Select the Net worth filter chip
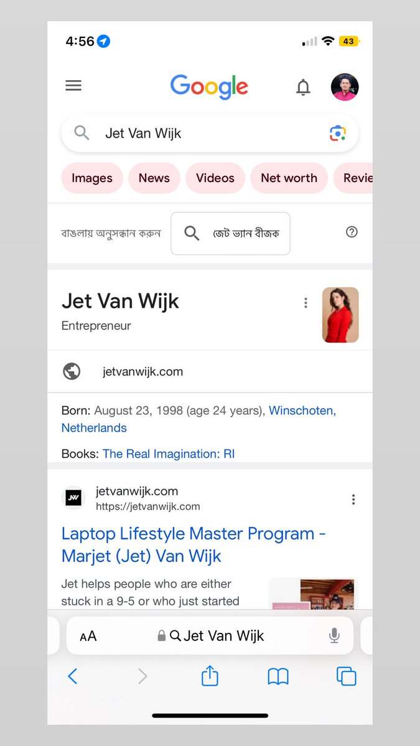Image resolution: width=420 pixels, height=746 pixels. click(x=289, y=178)
